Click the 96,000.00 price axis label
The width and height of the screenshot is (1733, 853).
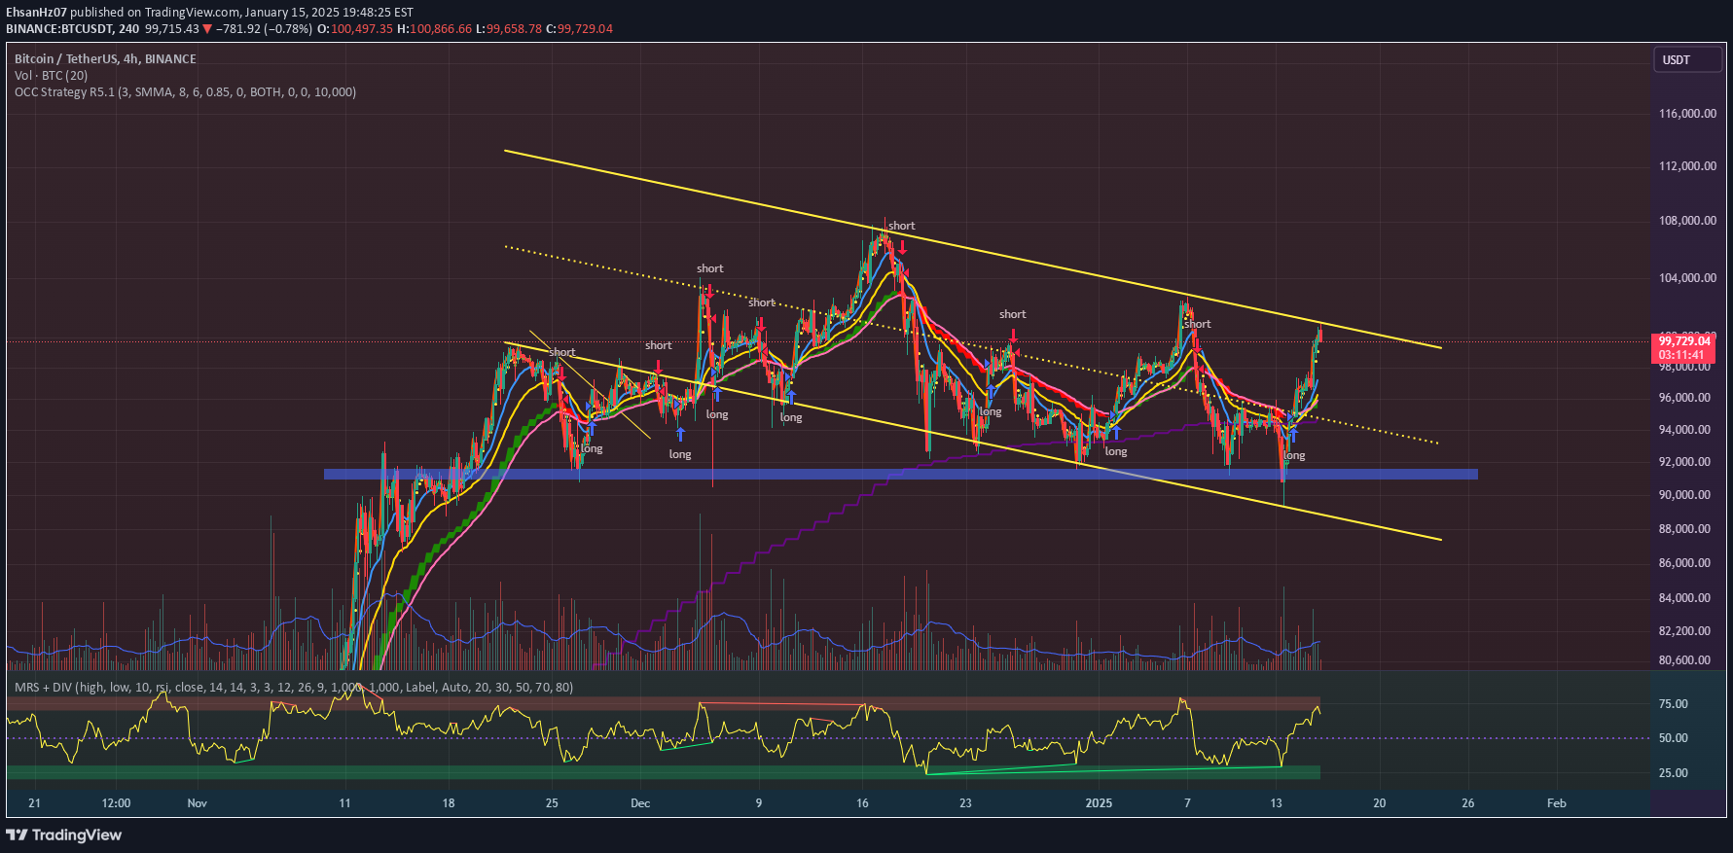point(1684,398)
